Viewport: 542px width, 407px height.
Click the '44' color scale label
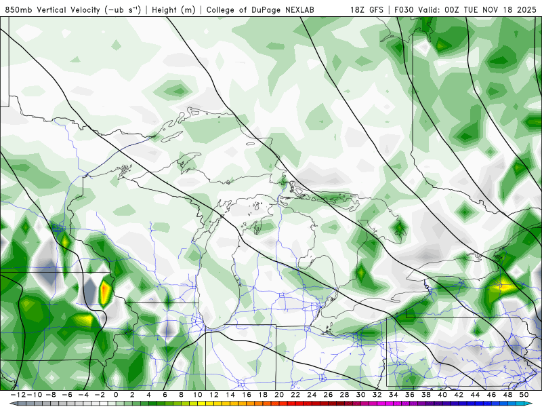click(x=476, y=395)
